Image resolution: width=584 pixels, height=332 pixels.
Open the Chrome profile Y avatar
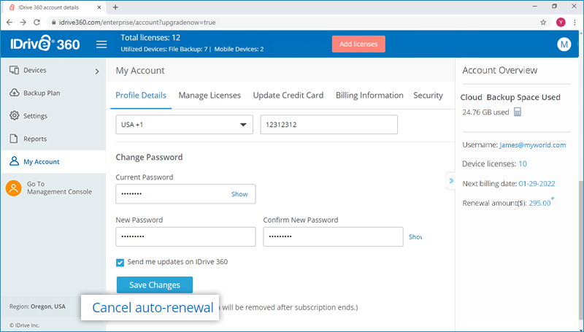pyautogui.click(x=561, y=23)
